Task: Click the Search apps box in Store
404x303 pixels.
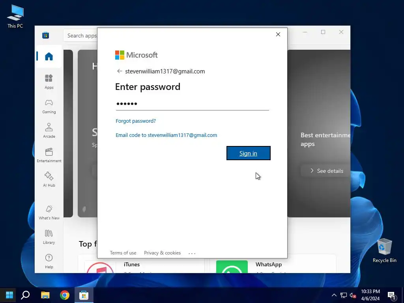Action: coord(80,36)
